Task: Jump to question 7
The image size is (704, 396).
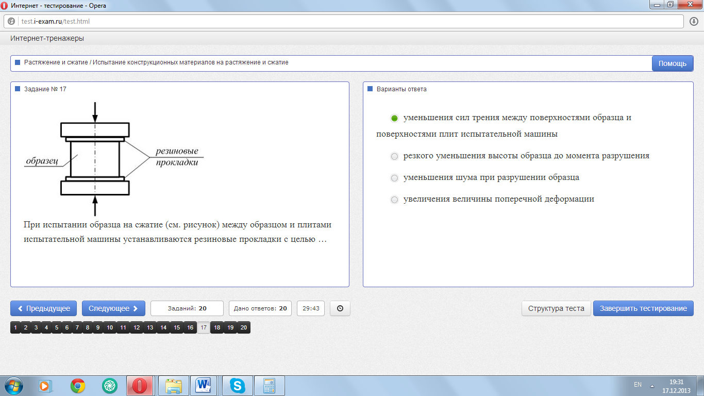Action: 77,327
